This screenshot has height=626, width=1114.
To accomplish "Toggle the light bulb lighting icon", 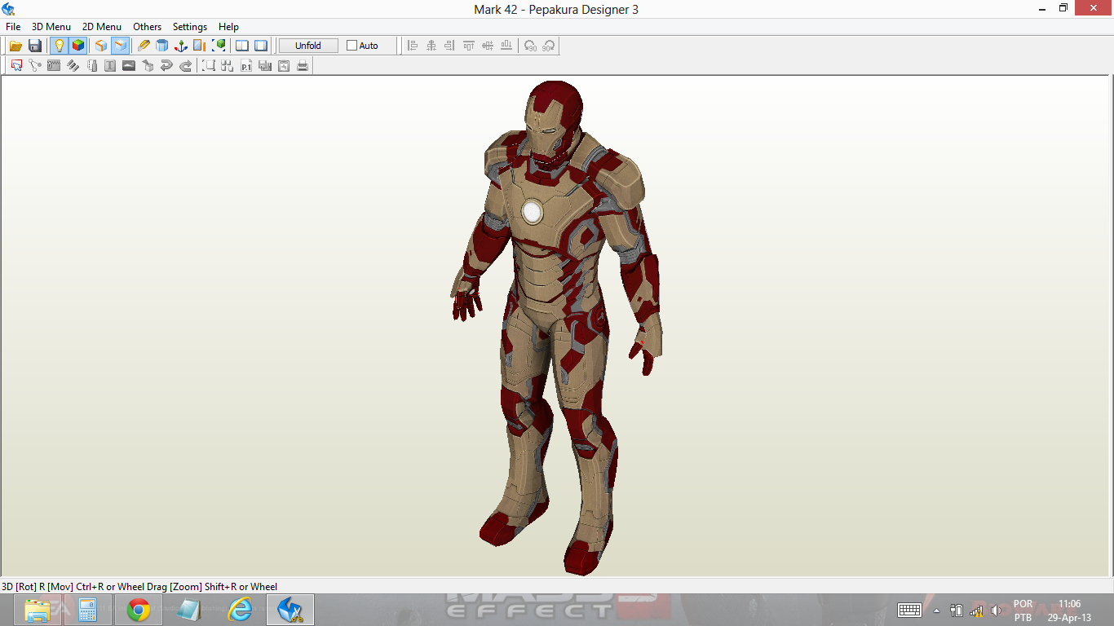I will click(59, 46).
